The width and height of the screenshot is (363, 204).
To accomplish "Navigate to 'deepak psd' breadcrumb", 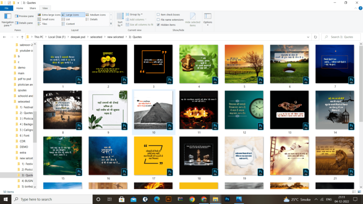I will coord(78,37).
